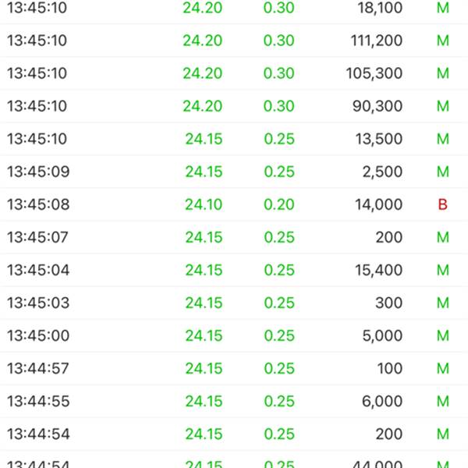
Task: Select the 24.10 price value
Action: [x=204, y=204]
